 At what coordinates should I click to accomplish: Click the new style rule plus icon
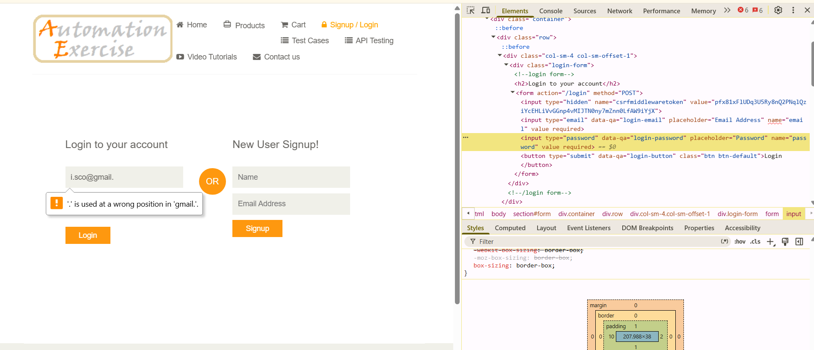pyautogui.click(x=770, y=242)
